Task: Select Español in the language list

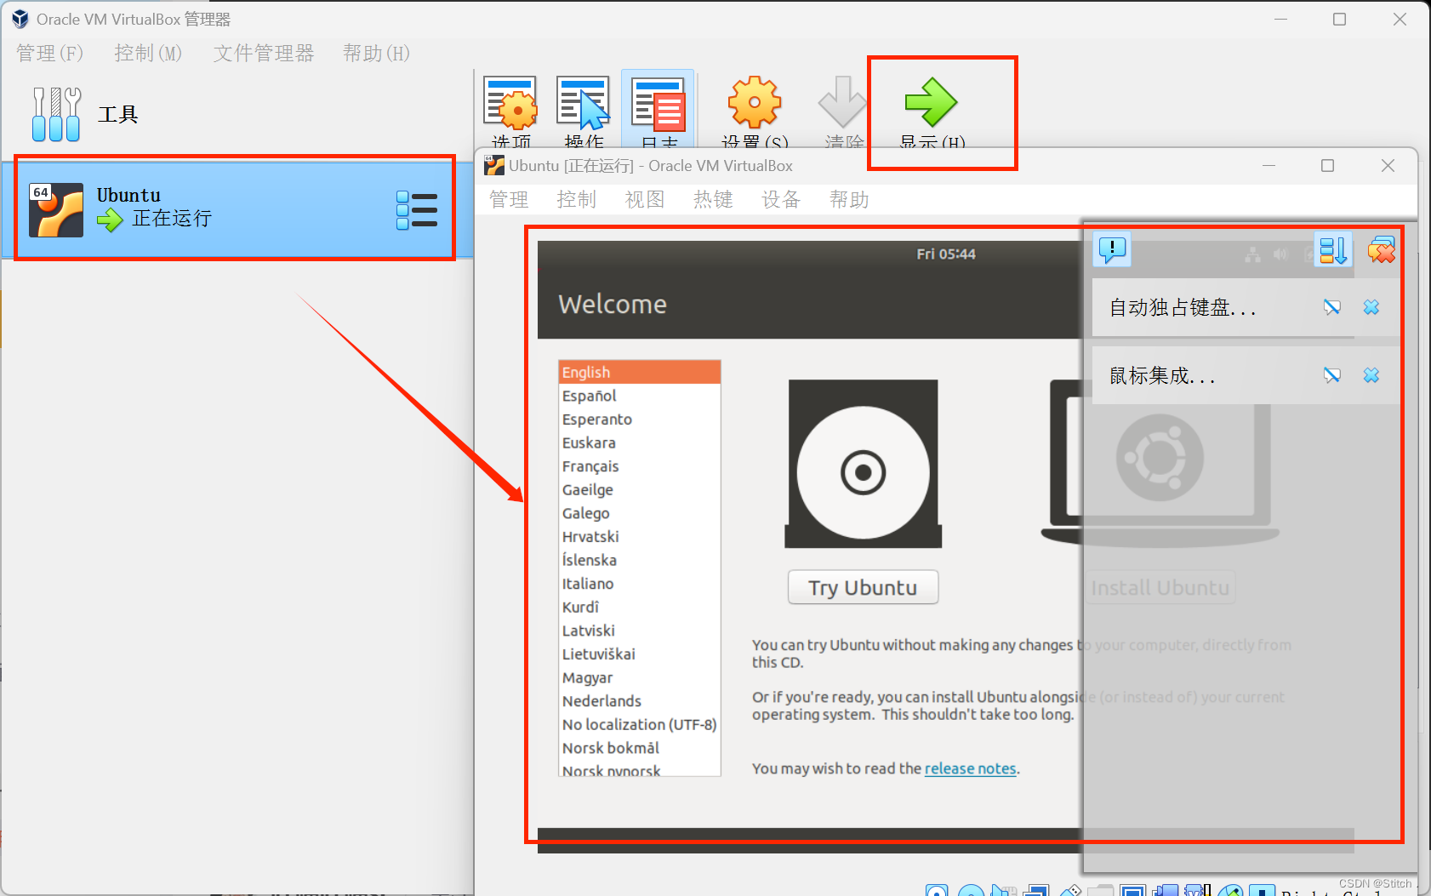Action: pyautogui.click(x=640, y=396)
